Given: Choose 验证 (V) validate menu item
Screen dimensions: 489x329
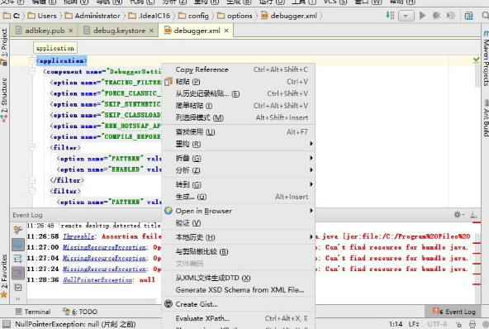Looking at the screenshot, I should tap(238, 223).
